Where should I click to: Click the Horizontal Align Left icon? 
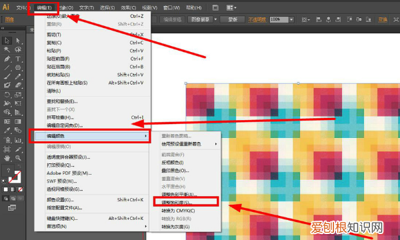pos(319,19)
